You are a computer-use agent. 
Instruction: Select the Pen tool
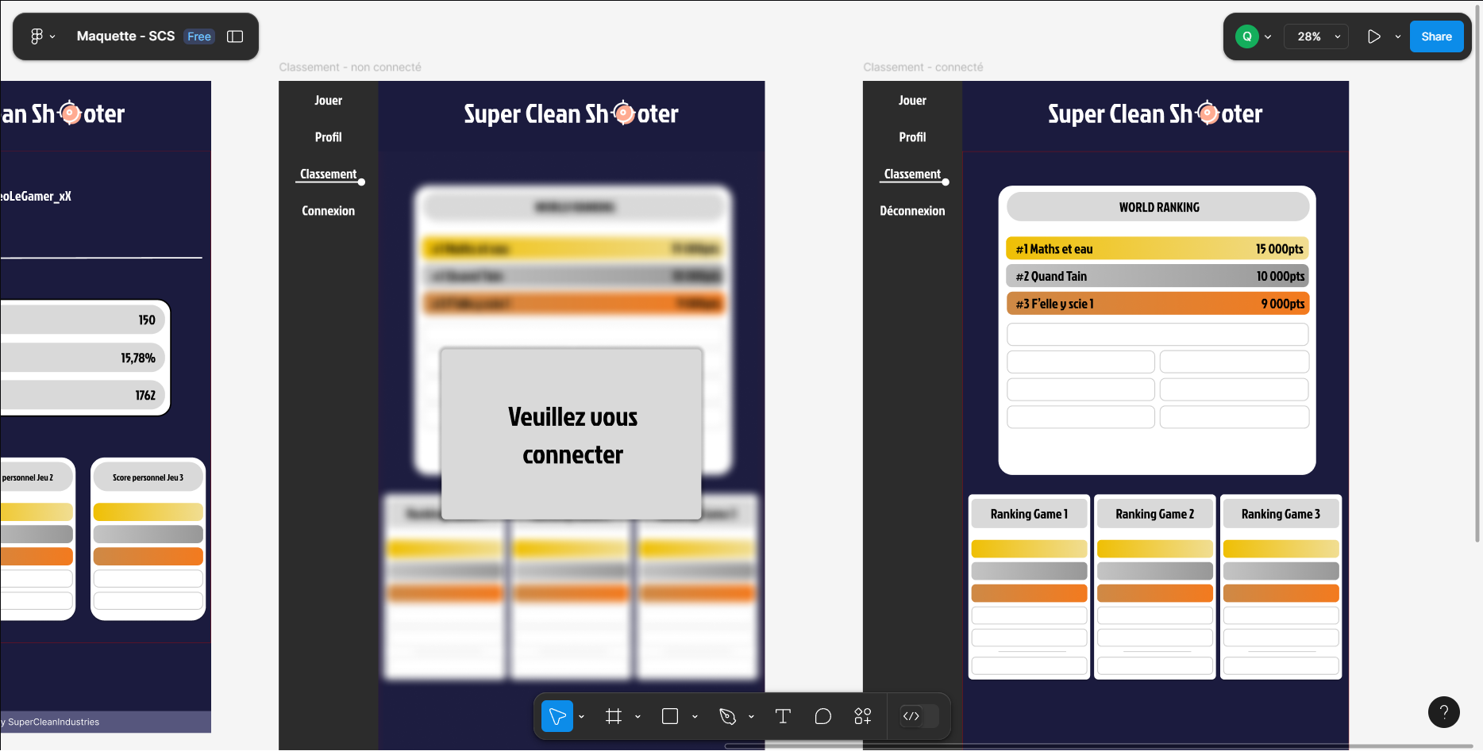[x=727, y=717]
